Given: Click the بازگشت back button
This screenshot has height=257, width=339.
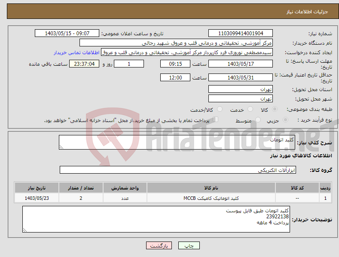Looking at the screenshot, I should [159, 245].
